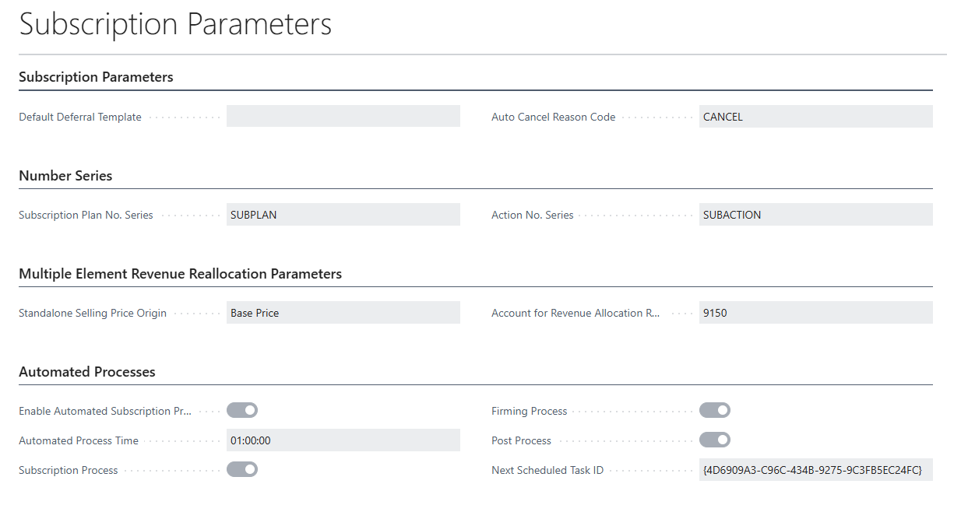Switch off the Post Process toggle
Screen dimensions: 961x505
pos(714,440)
